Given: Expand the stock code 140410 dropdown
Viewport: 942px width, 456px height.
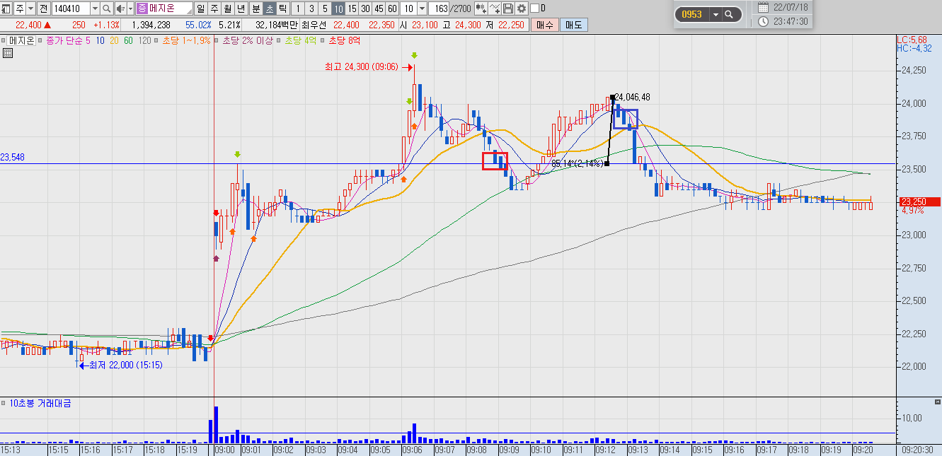Looking at the screenshot, I should coord(95,8).
